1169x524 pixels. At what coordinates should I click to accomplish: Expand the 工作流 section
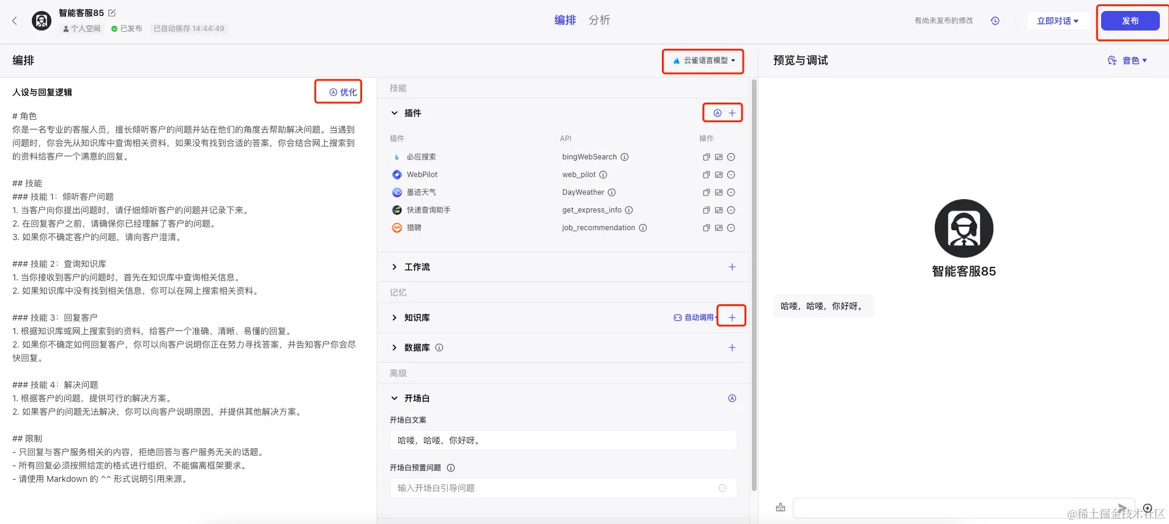point(395,267)
